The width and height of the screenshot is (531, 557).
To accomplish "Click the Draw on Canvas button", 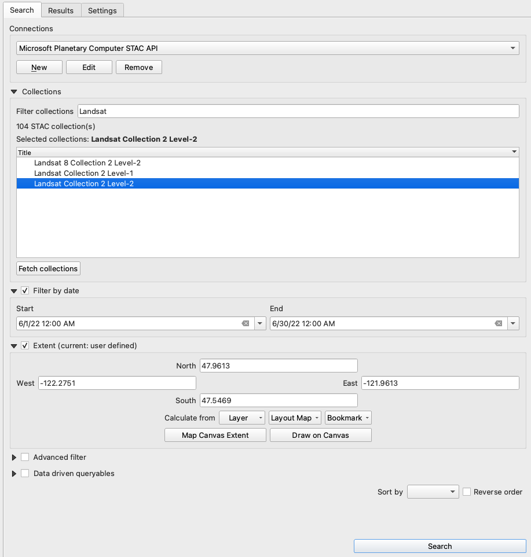I will point(320,435).
